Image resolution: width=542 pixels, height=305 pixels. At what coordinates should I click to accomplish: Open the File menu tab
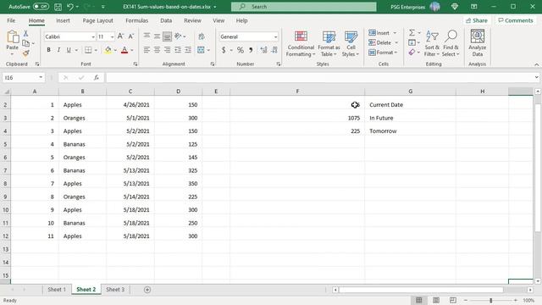click(x=11, y=20)
